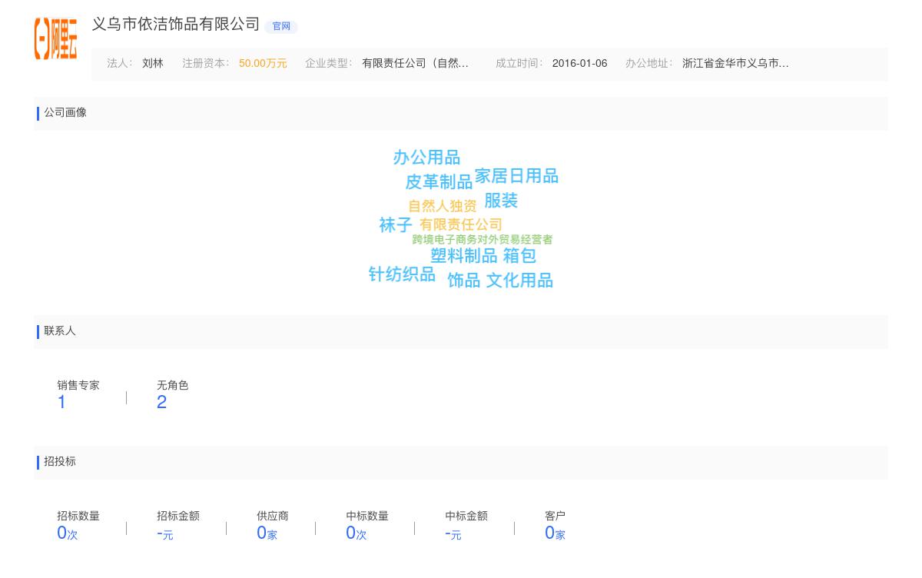The image size is (922, 578).
Task: Click the 服装 tag
Action: click(501, 201)
